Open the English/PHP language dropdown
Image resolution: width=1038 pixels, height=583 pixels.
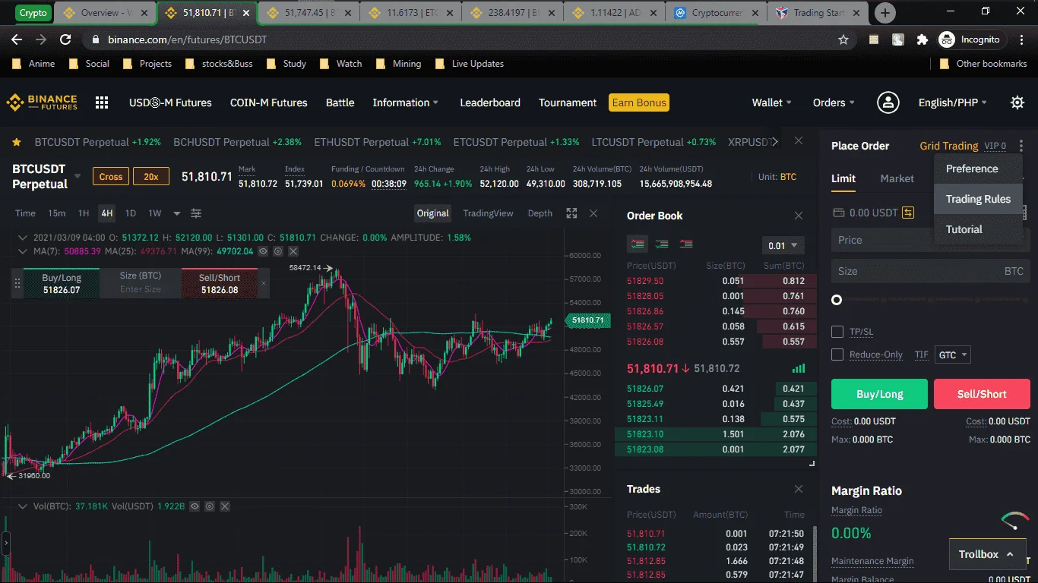953,102
